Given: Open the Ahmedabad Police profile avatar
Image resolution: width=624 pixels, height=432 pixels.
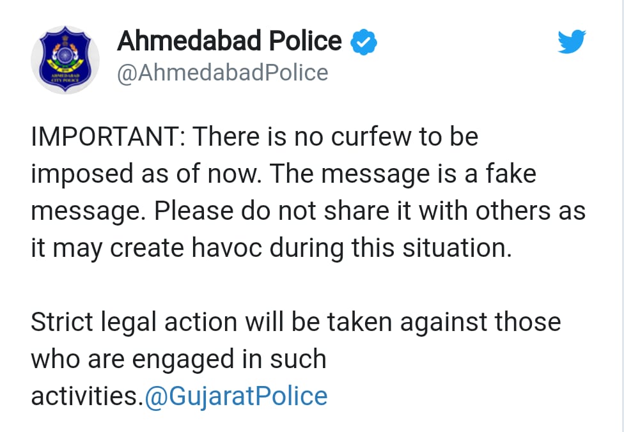Looking at the screenshot, I should [x=65, y=59].
